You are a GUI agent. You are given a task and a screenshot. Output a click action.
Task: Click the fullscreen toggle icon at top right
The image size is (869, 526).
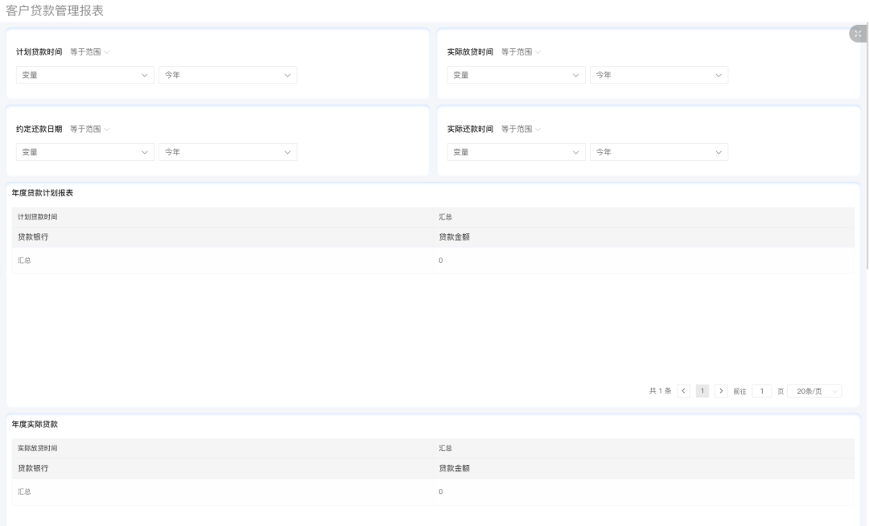coord(858,33)
